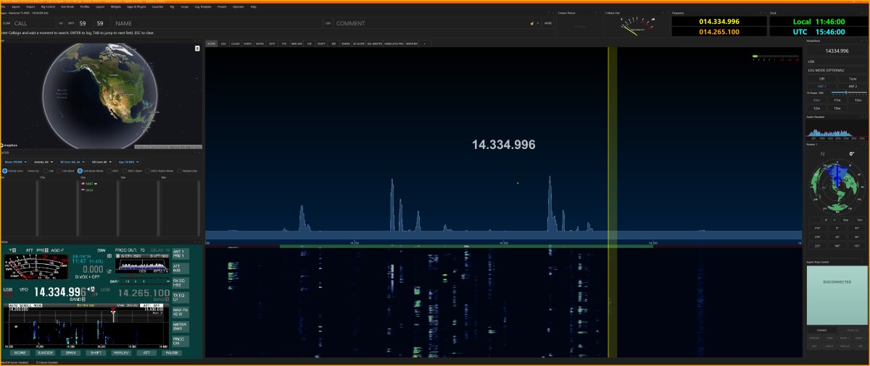
Task: Click the CLEAR button beside CALL
Action: (7, 23)
